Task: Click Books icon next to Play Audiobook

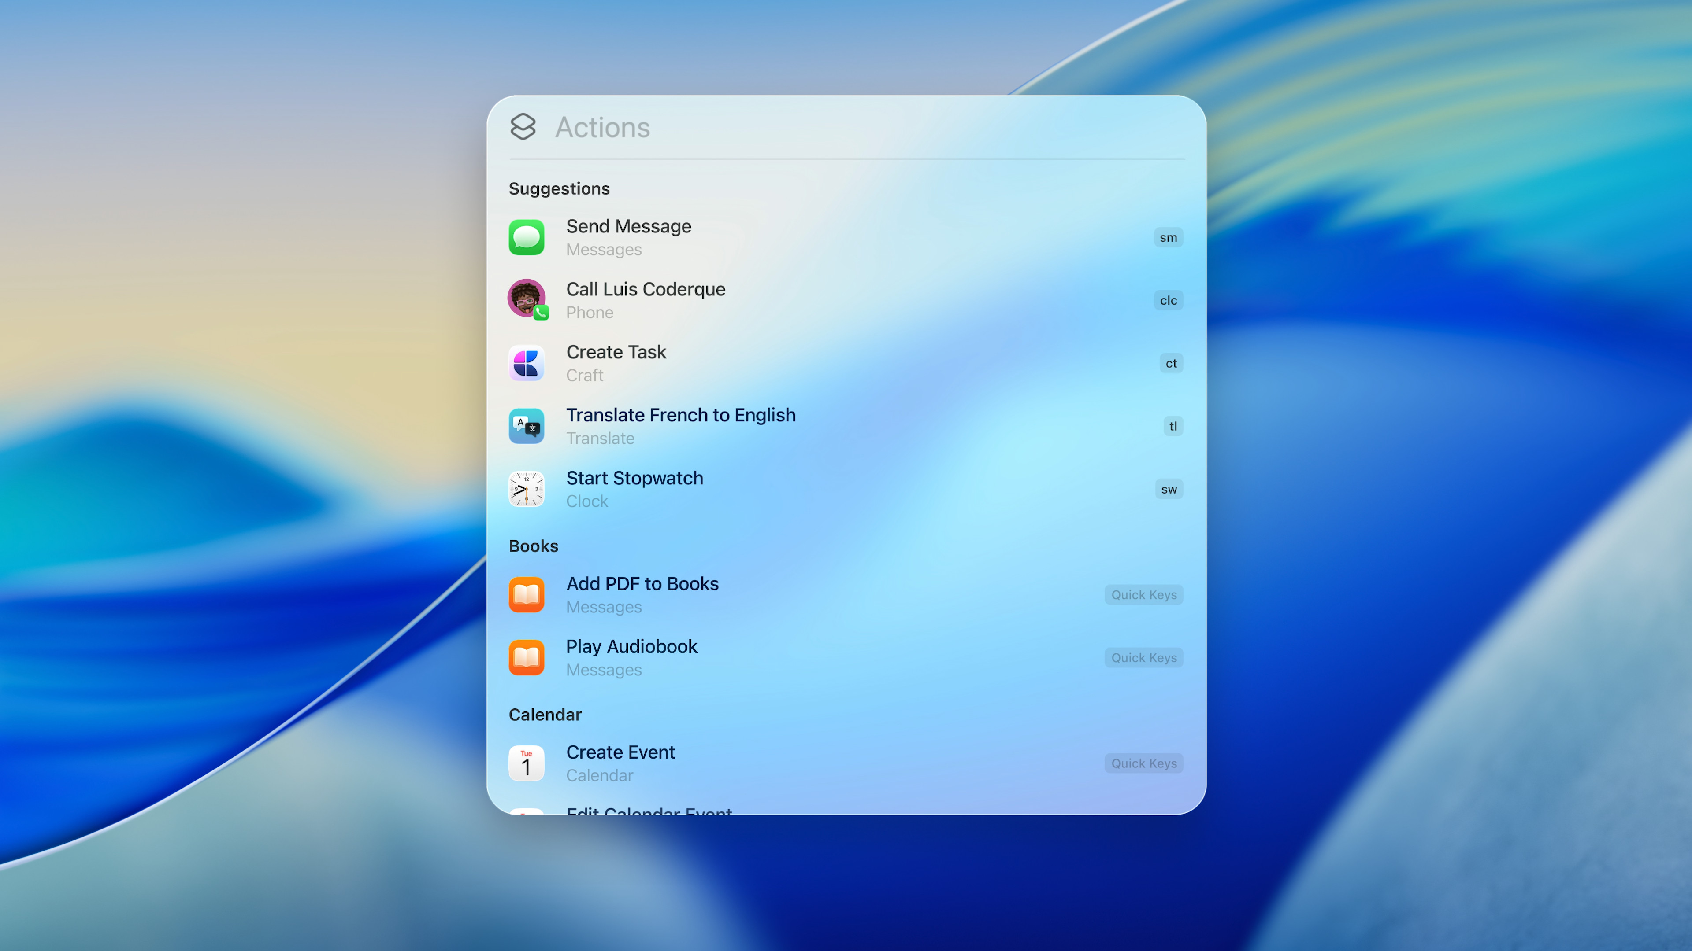Action: point(526,658)
